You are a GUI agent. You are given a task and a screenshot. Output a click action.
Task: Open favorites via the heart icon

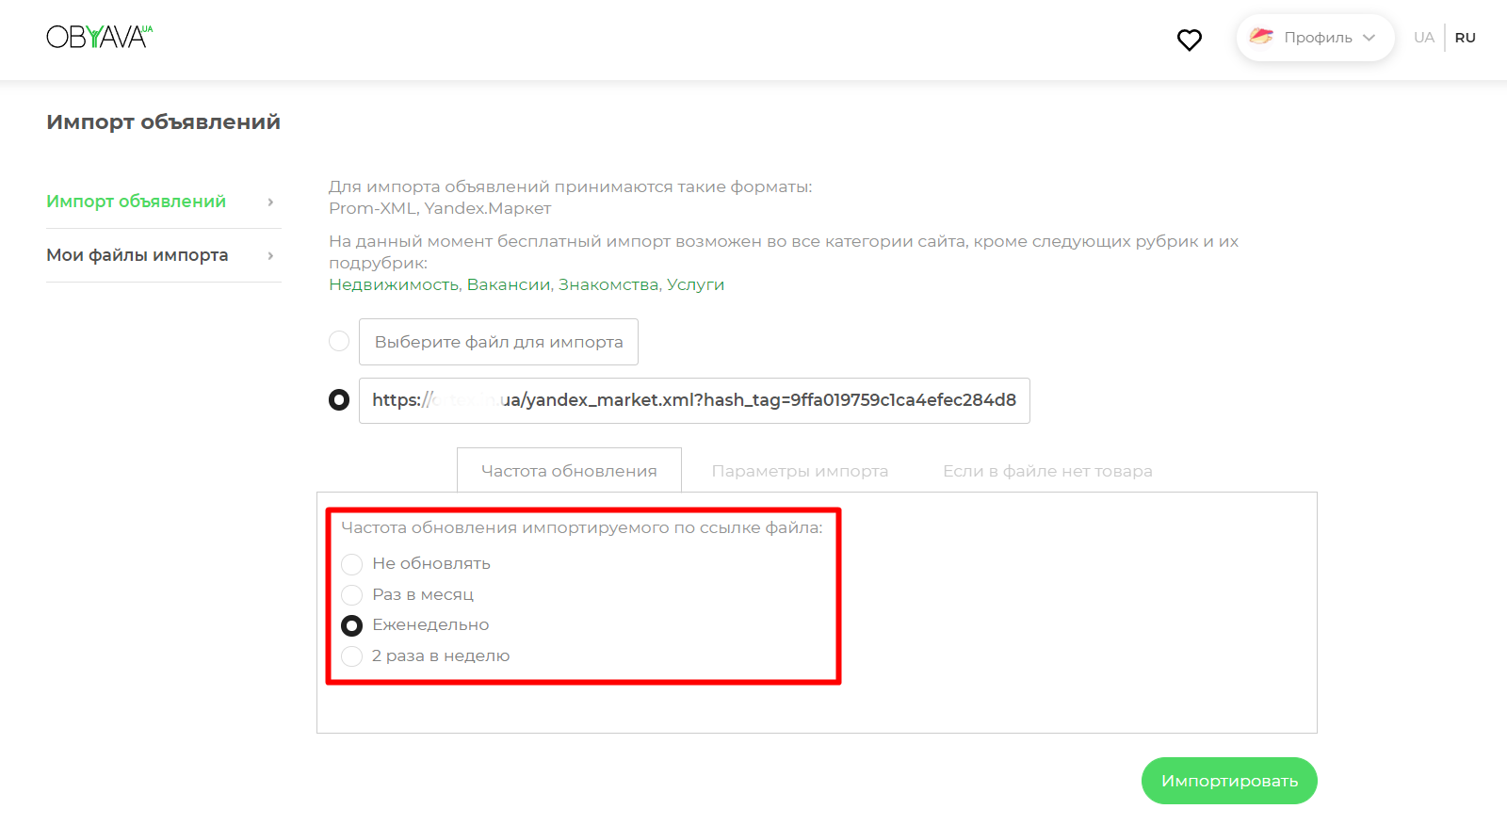click(1189, 40)
